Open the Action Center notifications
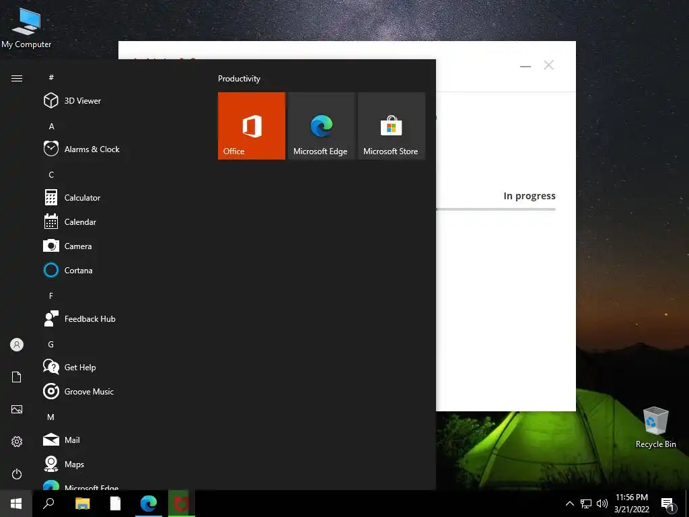This screenshot has width=689, height=517. pyautogui.click(x=667, y=504)
